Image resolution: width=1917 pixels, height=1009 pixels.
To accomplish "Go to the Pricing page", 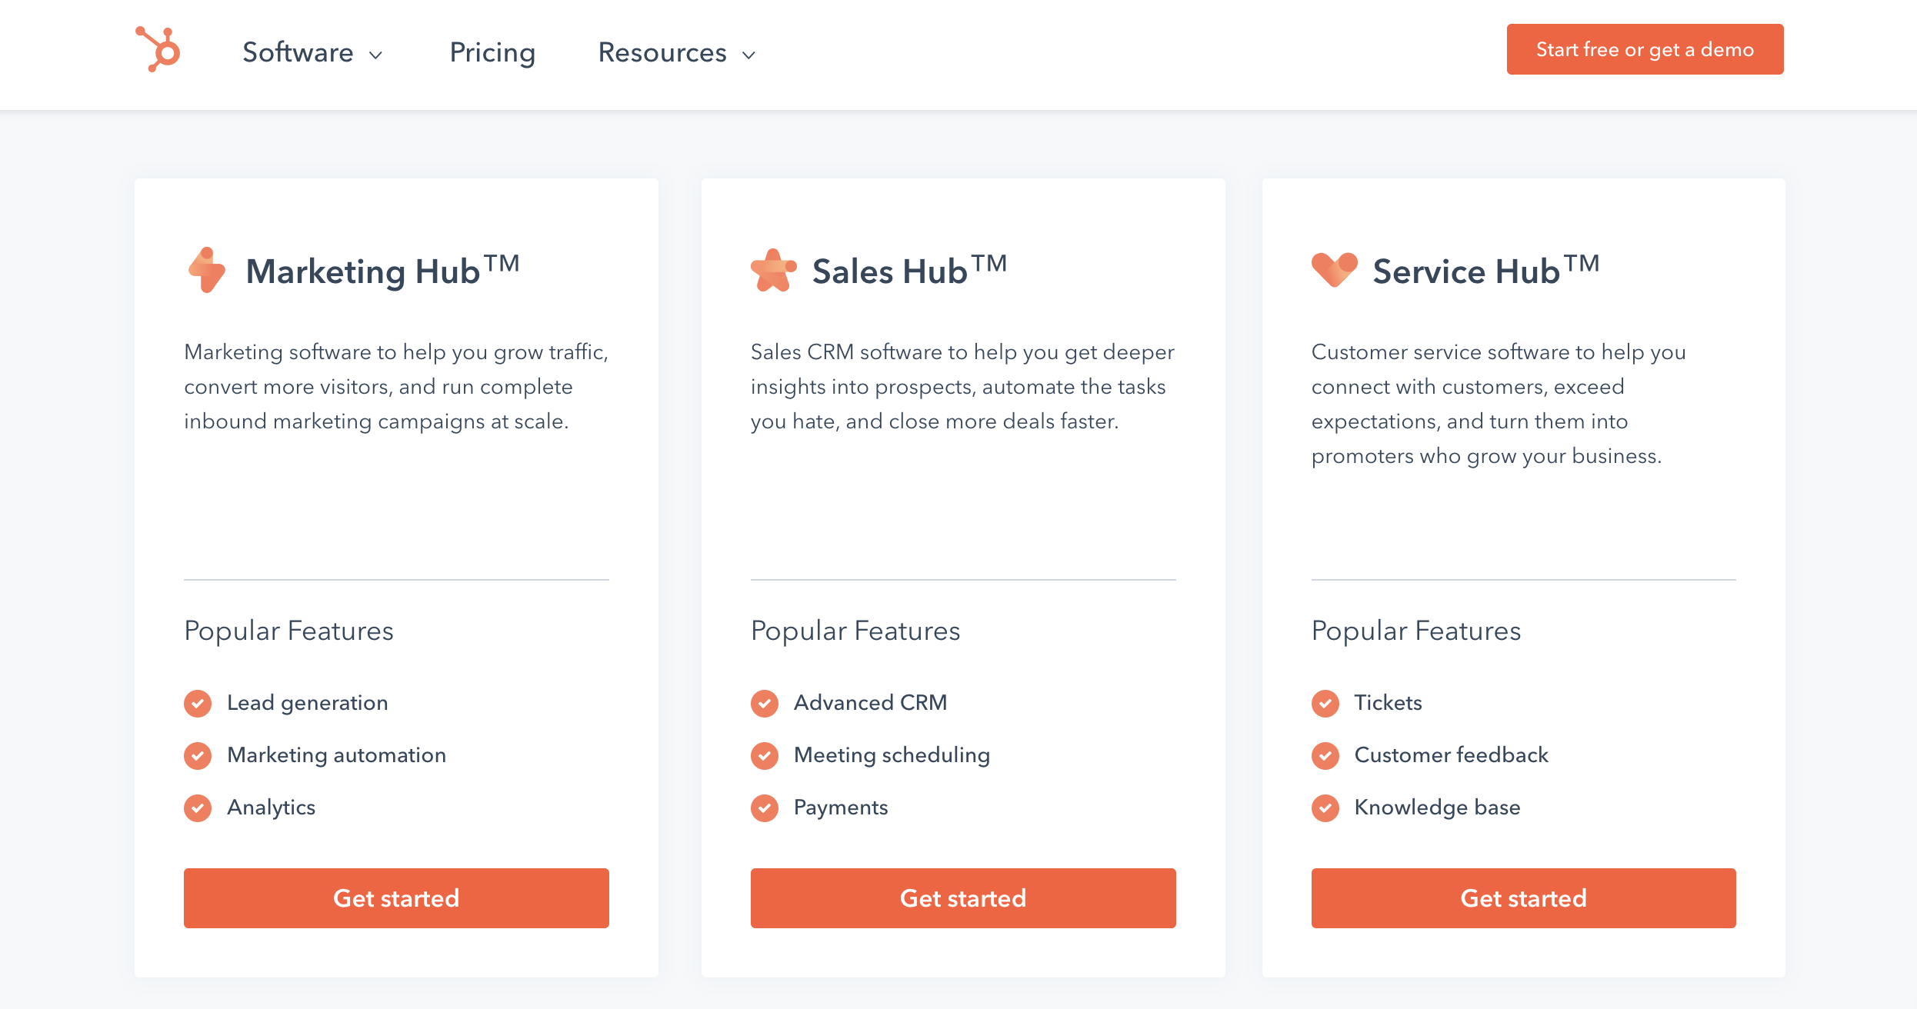I will [x=492, y=52].
